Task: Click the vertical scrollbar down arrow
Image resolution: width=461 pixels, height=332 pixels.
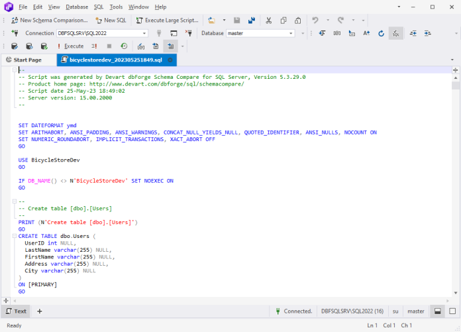Action: click(x=456, y=293)
